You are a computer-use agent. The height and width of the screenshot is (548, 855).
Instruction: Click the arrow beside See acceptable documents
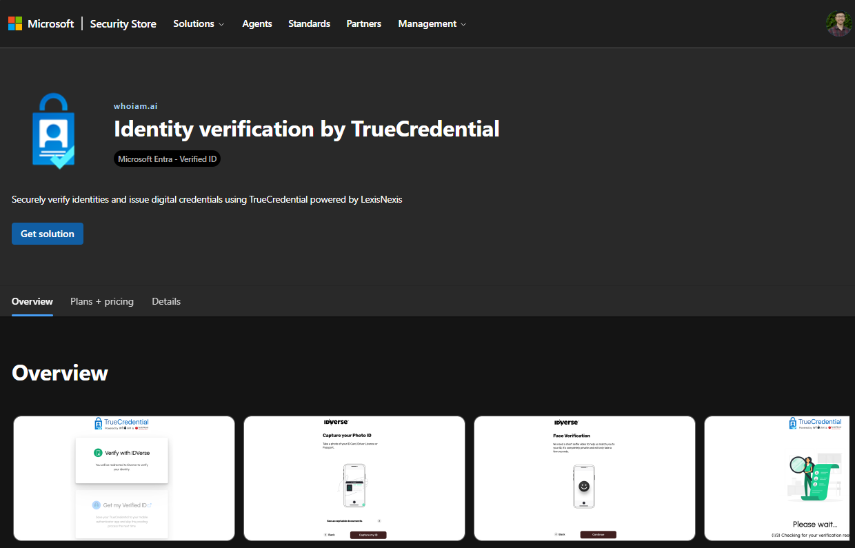coord(379,521)
